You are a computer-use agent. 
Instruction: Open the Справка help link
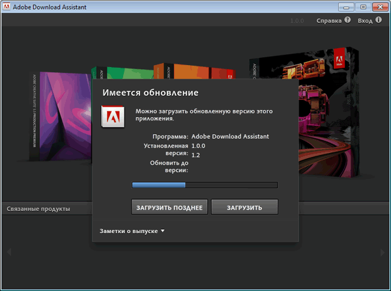pyautogui.click(x=329, y=21)
